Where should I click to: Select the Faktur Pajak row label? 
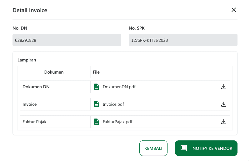[34, 122]
